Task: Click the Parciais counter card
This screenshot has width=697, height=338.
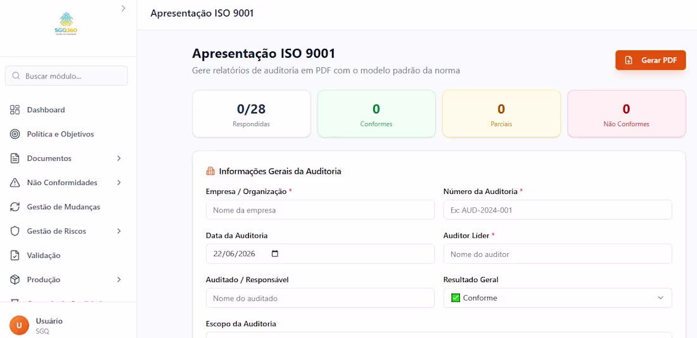Action: click(501, 114)
